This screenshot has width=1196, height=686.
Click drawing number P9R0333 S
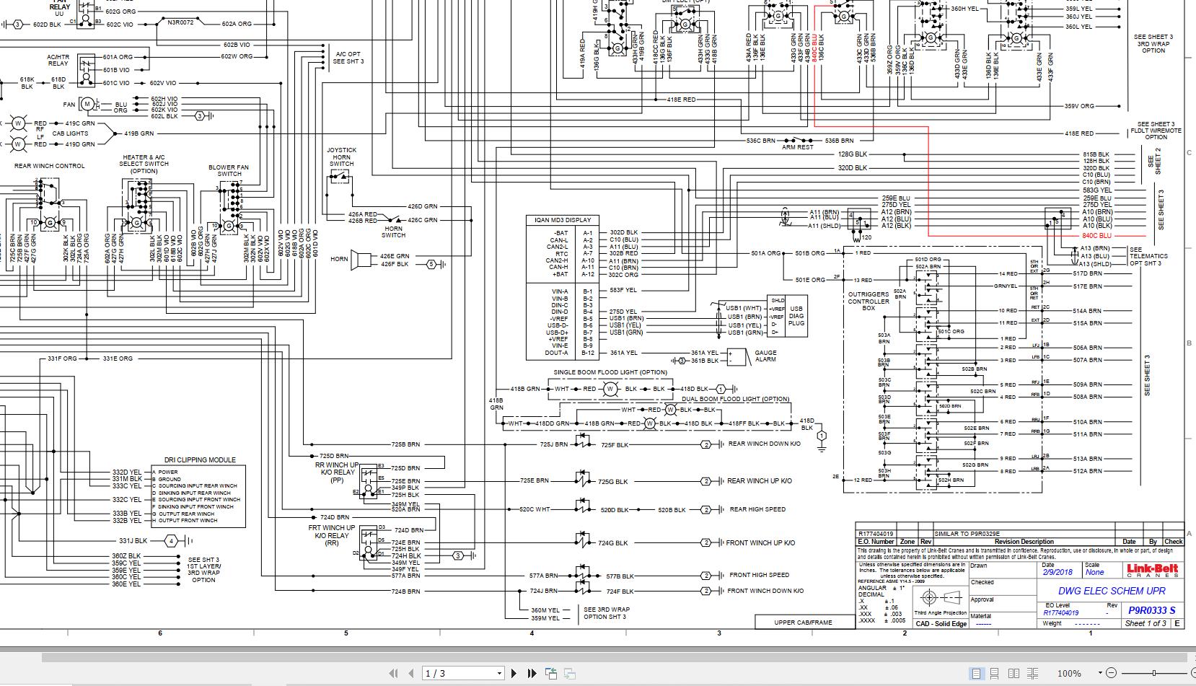[x=1152, y=610]
